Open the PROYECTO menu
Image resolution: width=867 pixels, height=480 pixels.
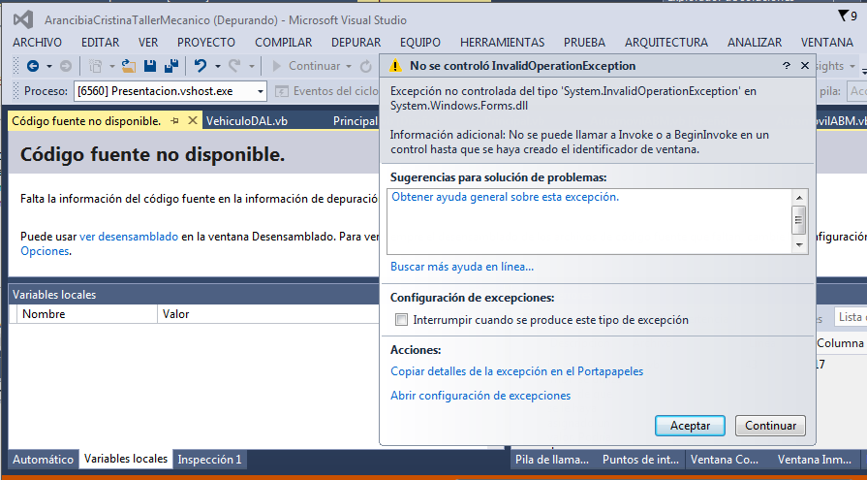point(206,42)
